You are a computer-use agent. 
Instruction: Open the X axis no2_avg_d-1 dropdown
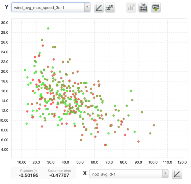click(129, 173)
